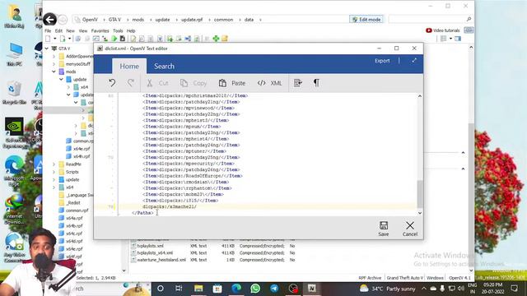This screenshot has height=296, width=527.
Task: Select the _Language Switcher folder in tree
Action: click(x=76, y=195)
